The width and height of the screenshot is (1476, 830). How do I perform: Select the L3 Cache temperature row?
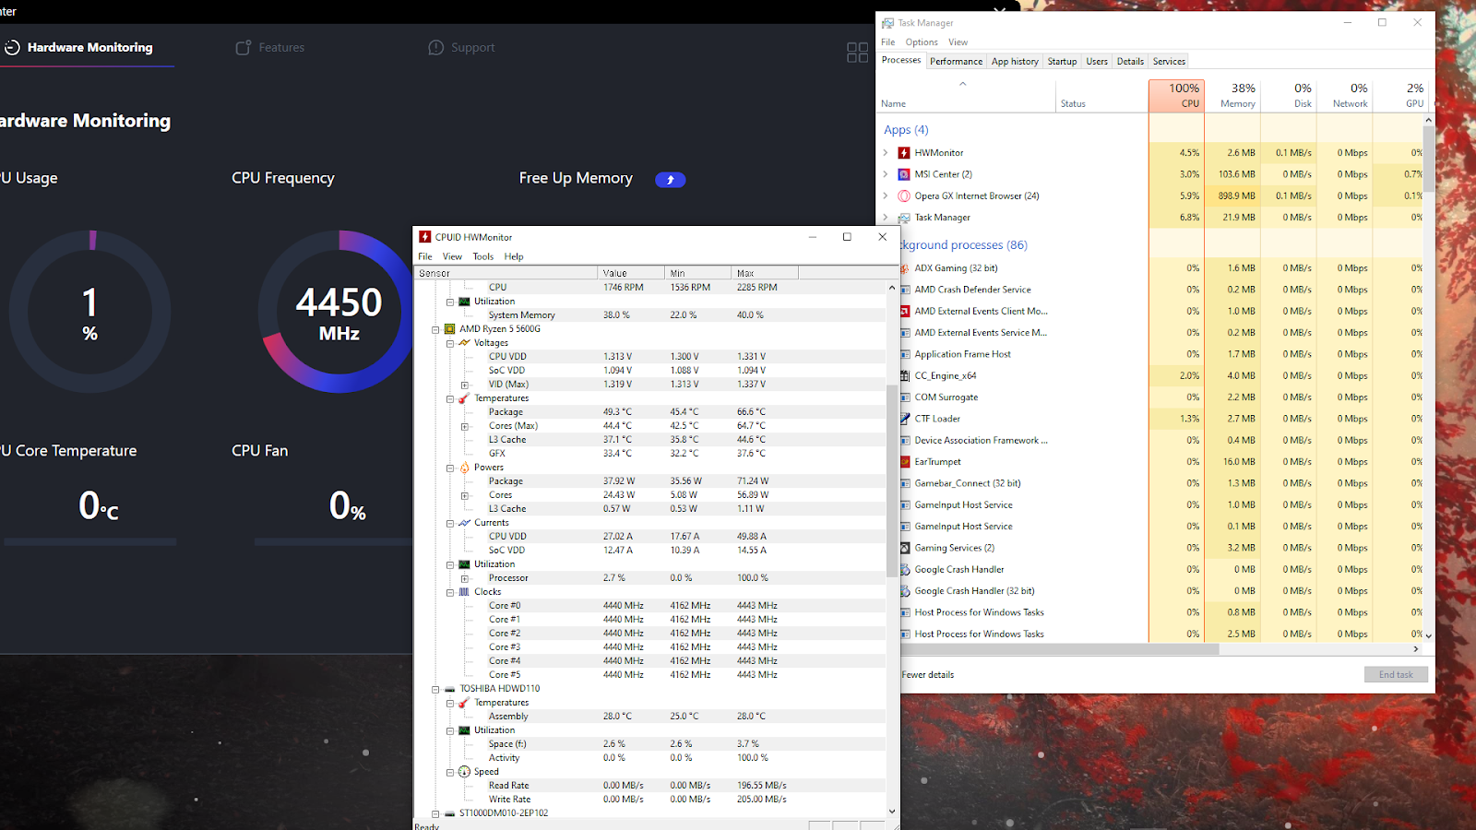649,440
